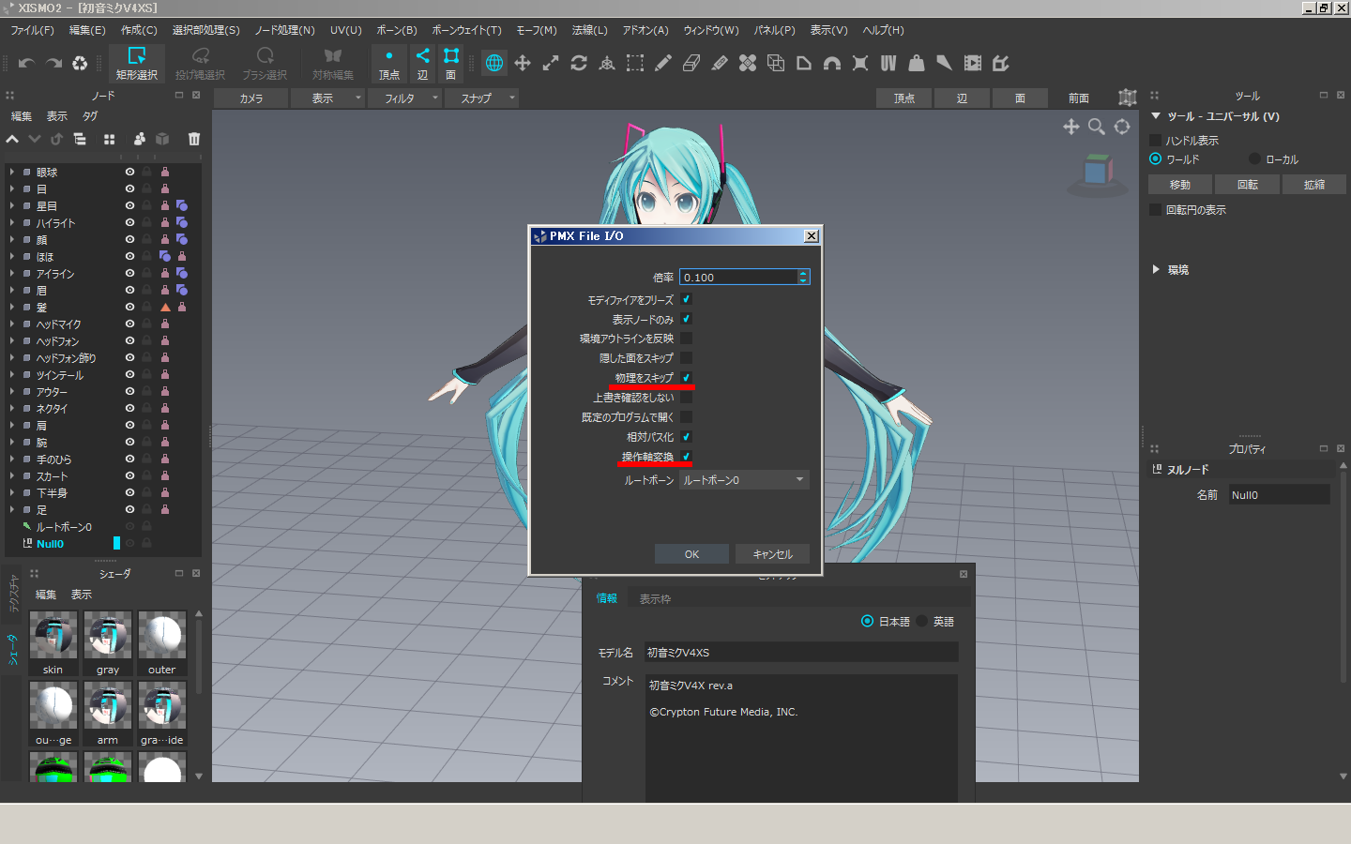This screenshot has width=1351, height=844.
Task: Select the ローカル radio button
Action: (x=1254, y=158)
